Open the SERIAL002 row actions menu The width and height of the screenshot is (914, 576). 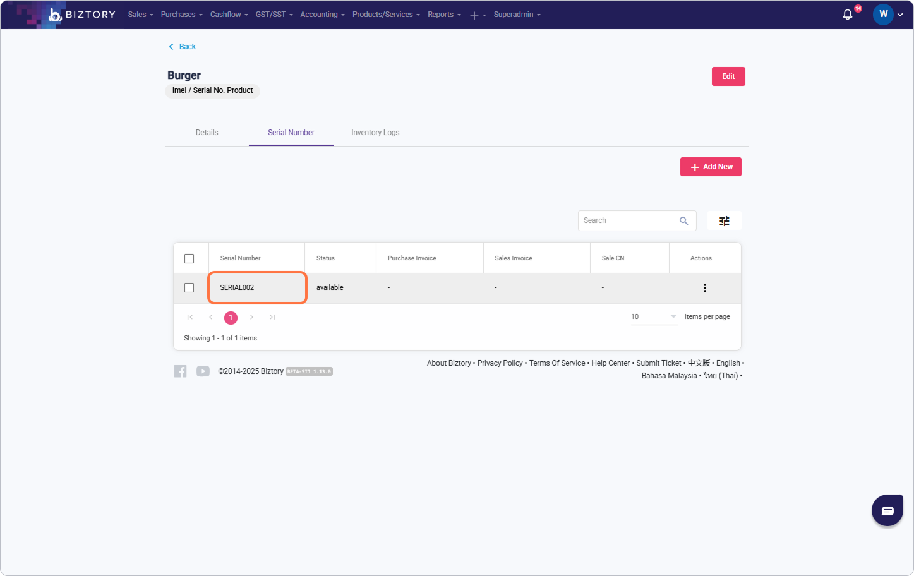[705, 288]
